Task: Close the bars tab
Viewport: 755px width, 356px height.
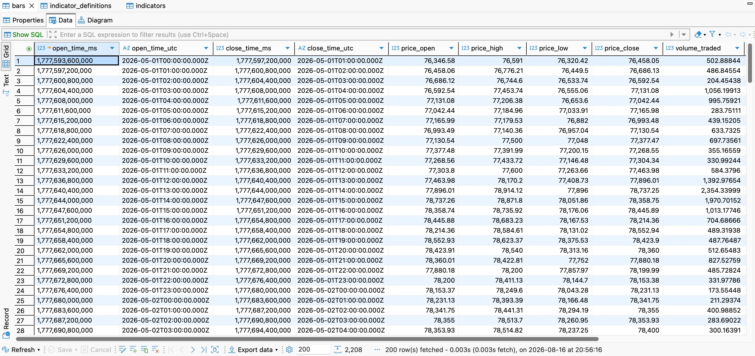Action: pos(32,5)
